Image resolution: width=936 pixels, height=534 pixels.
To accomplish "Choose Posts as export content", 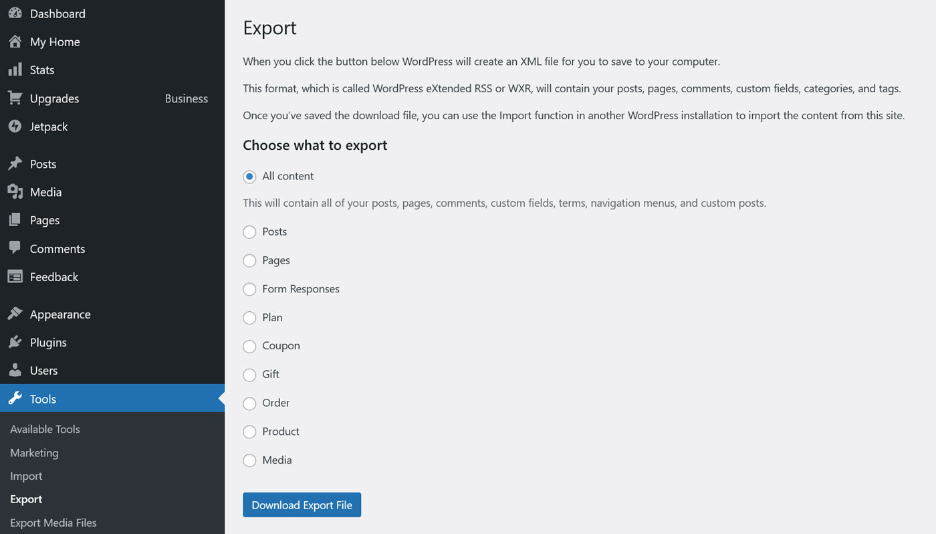I will click(x=249, y=232).
